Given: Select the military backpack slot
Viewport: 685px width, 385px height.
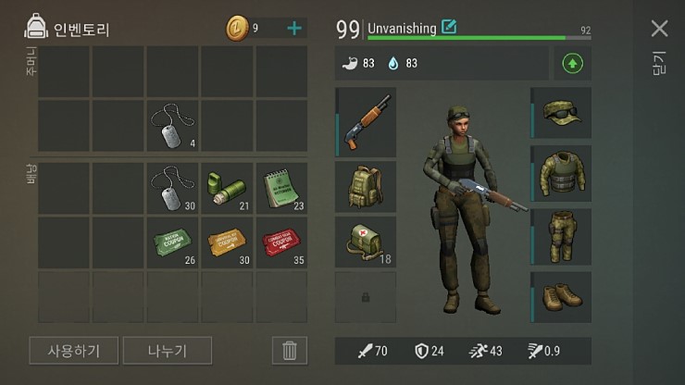Looking at the screenshot, I should [x=366, y=187].
